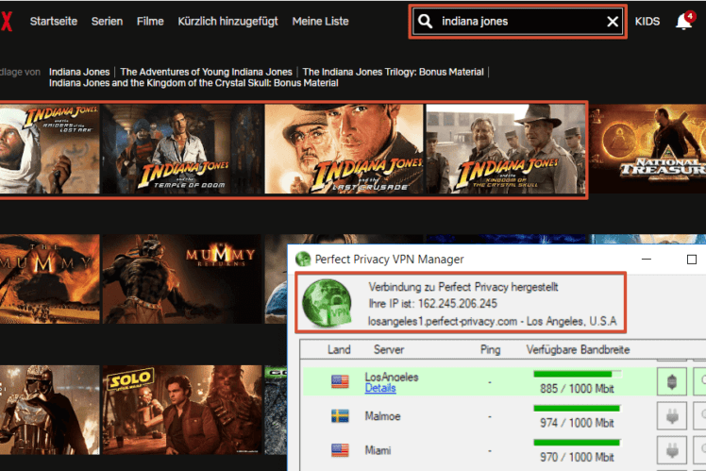Open Raiders of the Lost Ark thumbnail
The height and width of the screenshot is (471, 706).
[x=49, y=149]
